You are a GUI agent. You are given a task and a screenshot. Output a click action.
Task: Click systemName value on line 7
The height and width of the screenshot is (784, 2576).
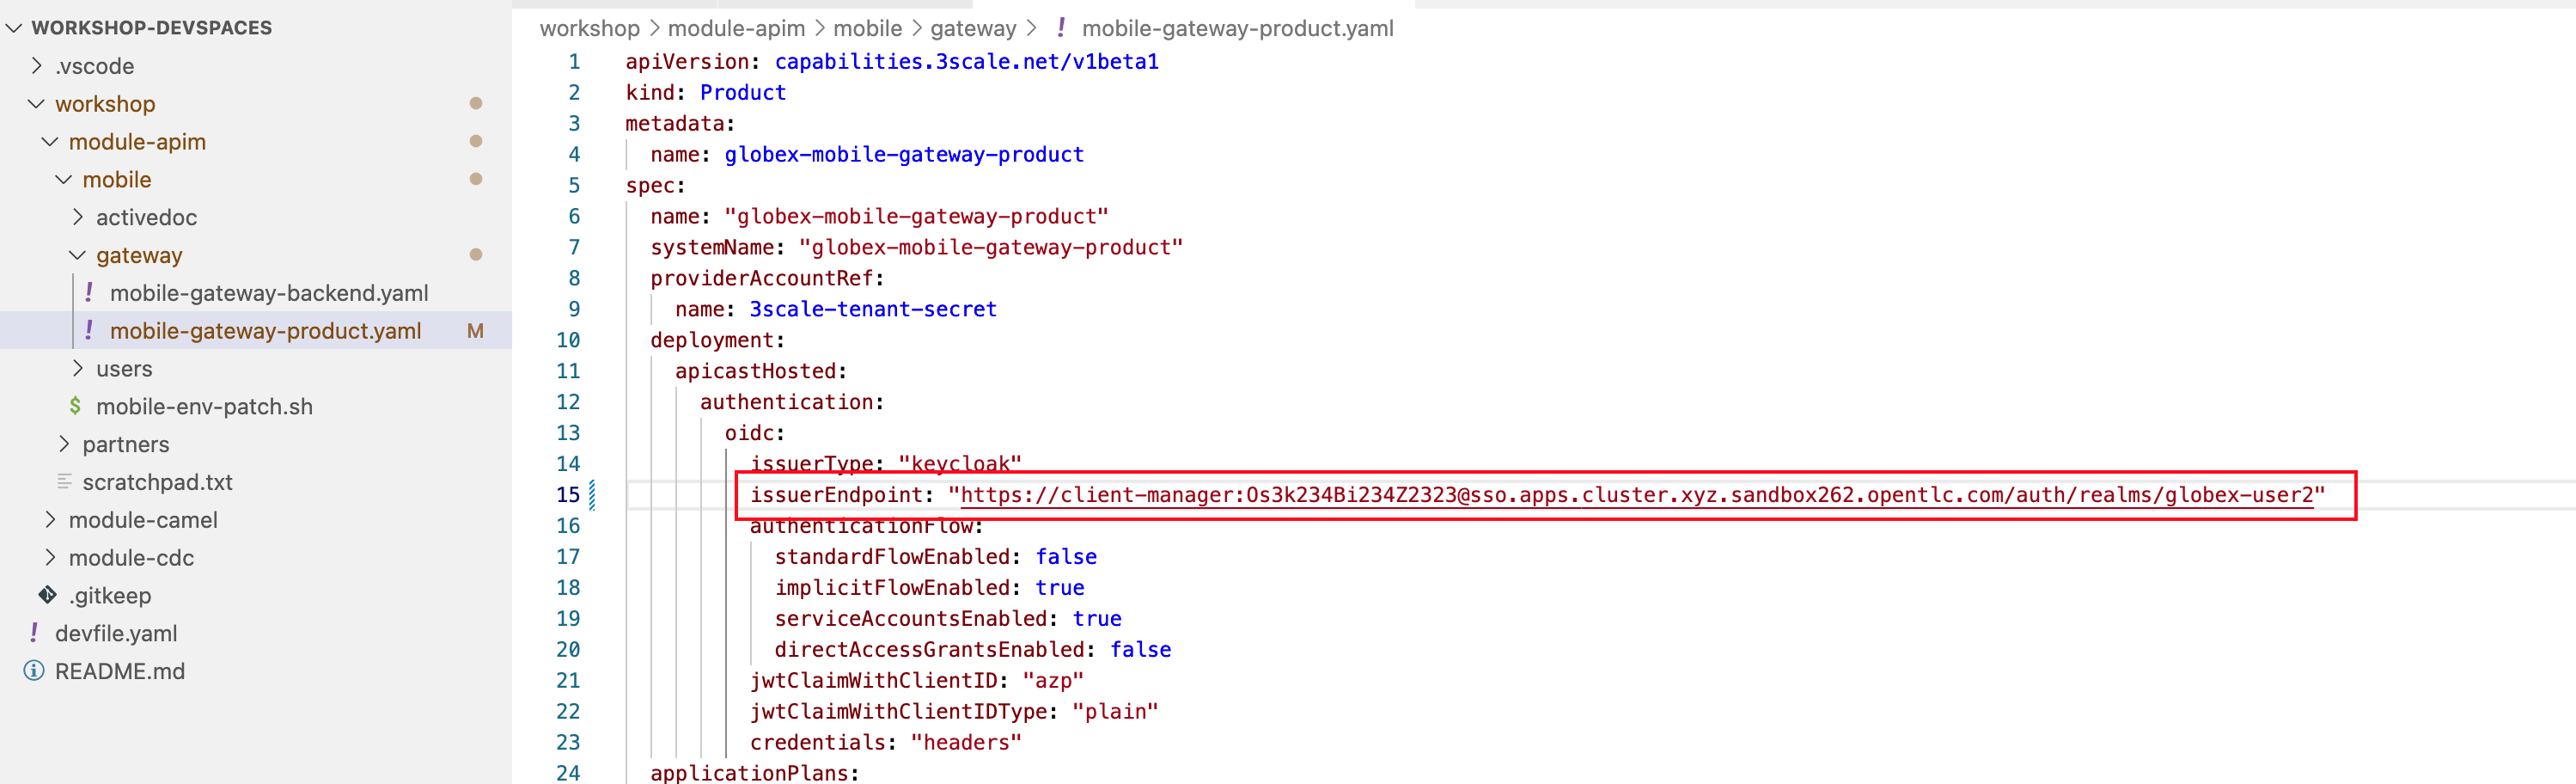pos(991,248)
